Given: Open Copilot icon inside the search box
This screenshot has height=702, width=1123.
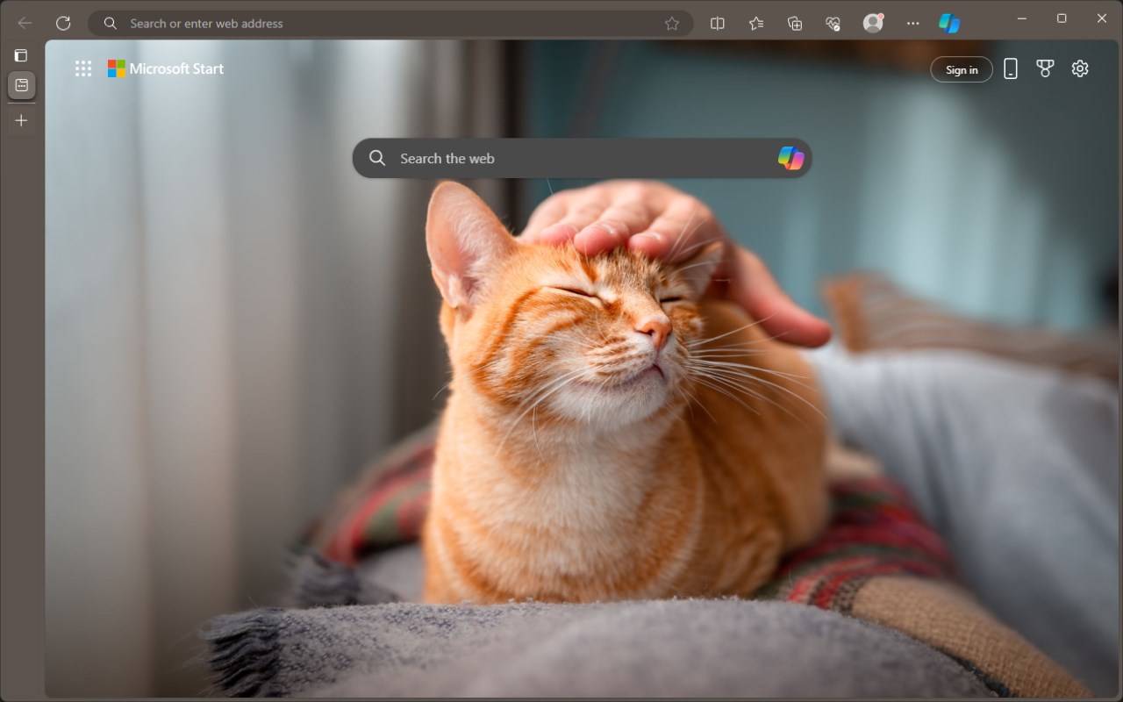Looking at the screenshot, I should tap(790, 158).
